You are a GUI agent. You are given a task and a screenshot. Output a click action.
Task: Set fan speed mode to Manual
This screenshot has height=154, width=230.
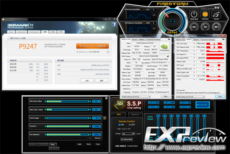pyautogui.click(x=97, y=138)
